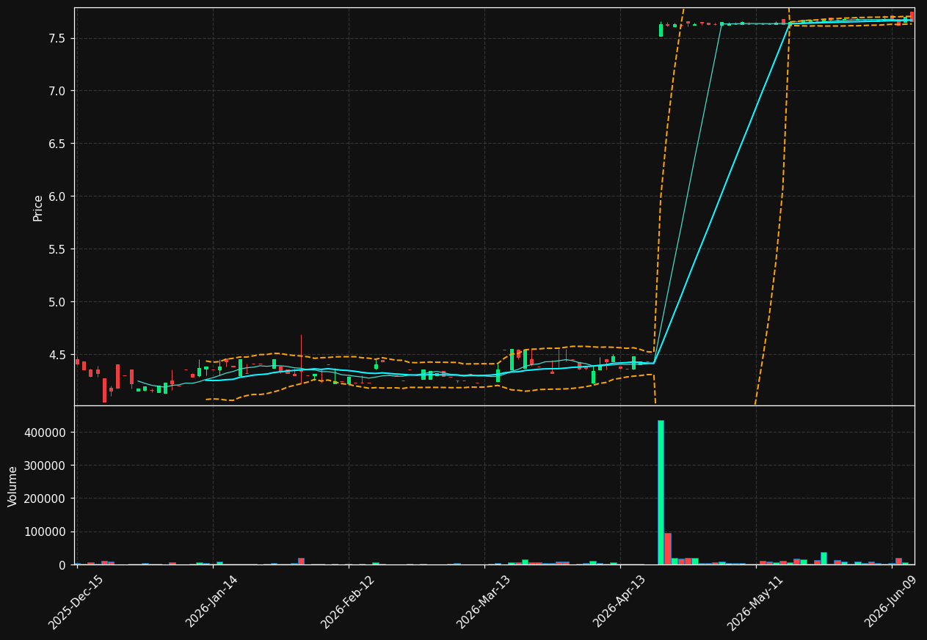Image resolution: width=927 pixels, height=640 pixels.
Task: Click the 2026-Mar-13 date label
Action: tap(484, 603)
